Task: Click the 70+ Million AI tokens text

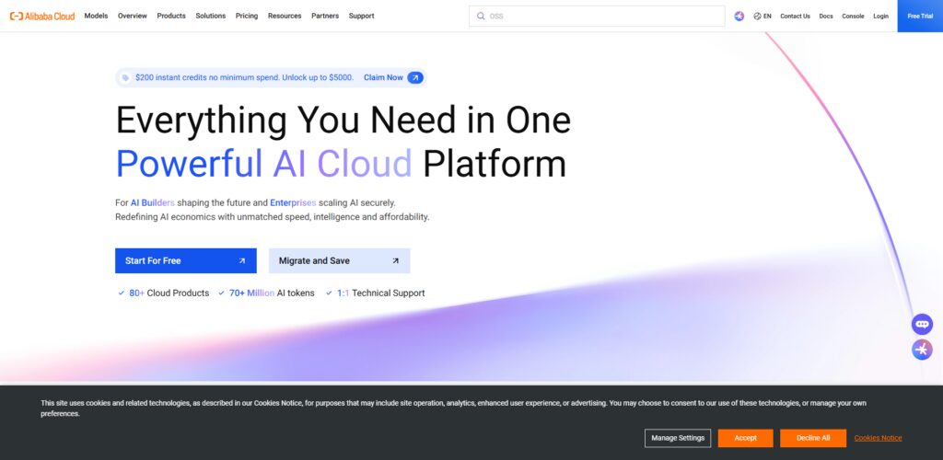Action: [272, 293]
